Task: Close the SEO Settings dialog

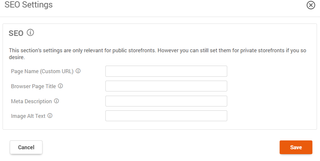Action: pyautogui.click(x=311, y=5)
